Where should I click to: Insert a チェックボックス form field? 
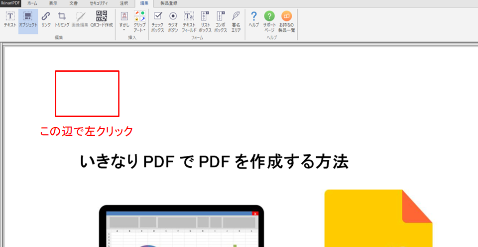158,21
